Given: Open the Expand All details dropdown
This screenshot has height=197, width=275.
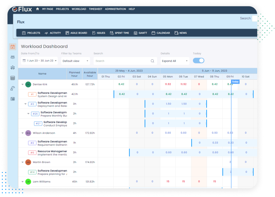Looking at the screenshot, I should click(x=175, y=61).
